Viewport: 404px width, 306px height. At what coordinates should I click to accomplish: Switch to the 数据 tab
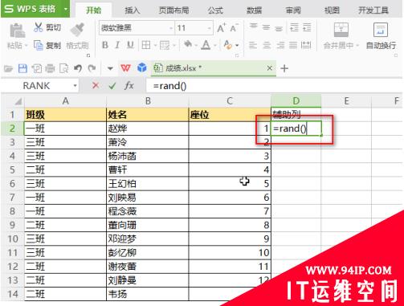pyautogui.click(x=254, y=10)
